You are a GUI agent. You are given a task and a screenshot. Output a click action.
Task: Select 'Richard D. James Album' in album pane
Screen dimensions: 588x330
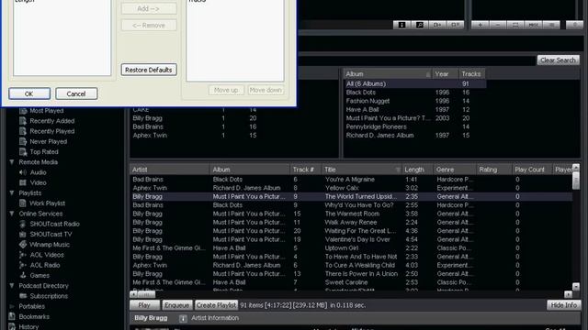[x=415, y=136]
